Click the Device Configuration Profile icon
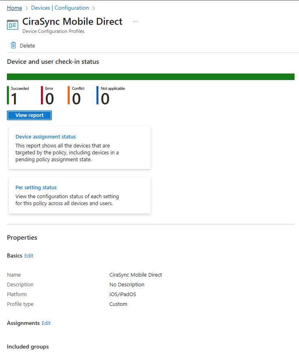The width and height of the screenshot is (299, 353). [13, 25]
